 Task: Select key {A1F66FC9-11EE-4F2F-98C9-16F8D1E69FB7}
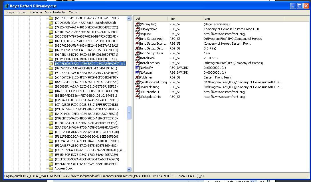tap(86, 77)
